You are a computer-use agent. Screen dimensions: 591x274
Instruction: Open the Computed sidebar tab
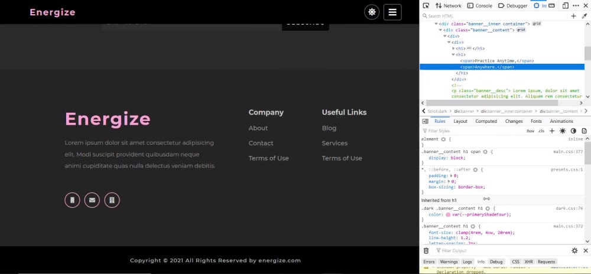[486, 121]
